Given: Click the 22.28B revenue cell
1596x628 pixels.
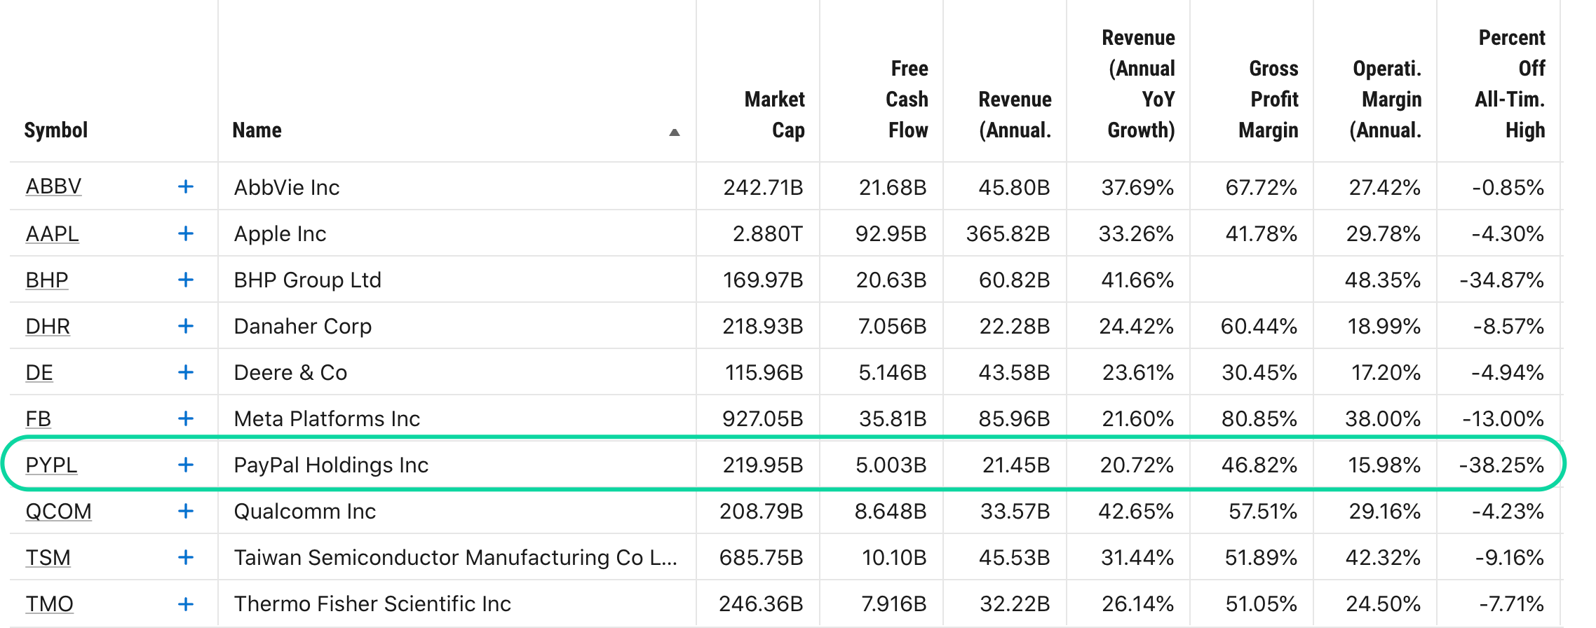Looking at the screenshot, I should (1015, 326).
